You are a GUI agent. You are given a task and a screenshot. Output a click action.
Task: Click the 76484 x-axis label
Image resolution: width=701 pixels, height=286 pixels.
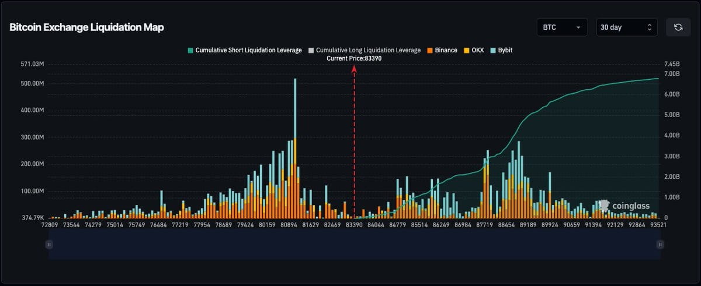[x=158, y=224]
